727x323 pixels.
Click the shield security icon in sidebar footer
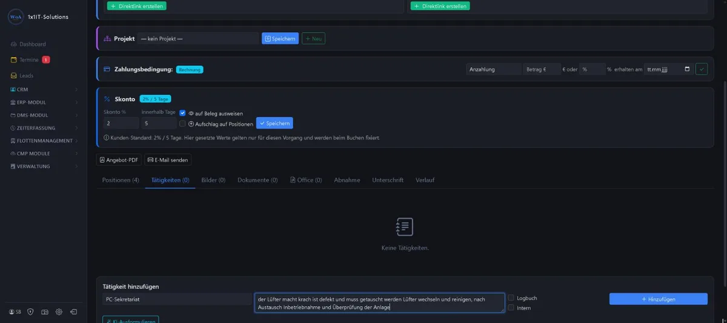(30, 312)
